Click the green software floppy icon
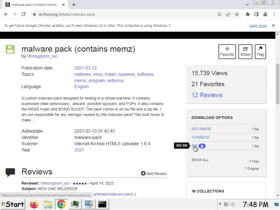 10,49
